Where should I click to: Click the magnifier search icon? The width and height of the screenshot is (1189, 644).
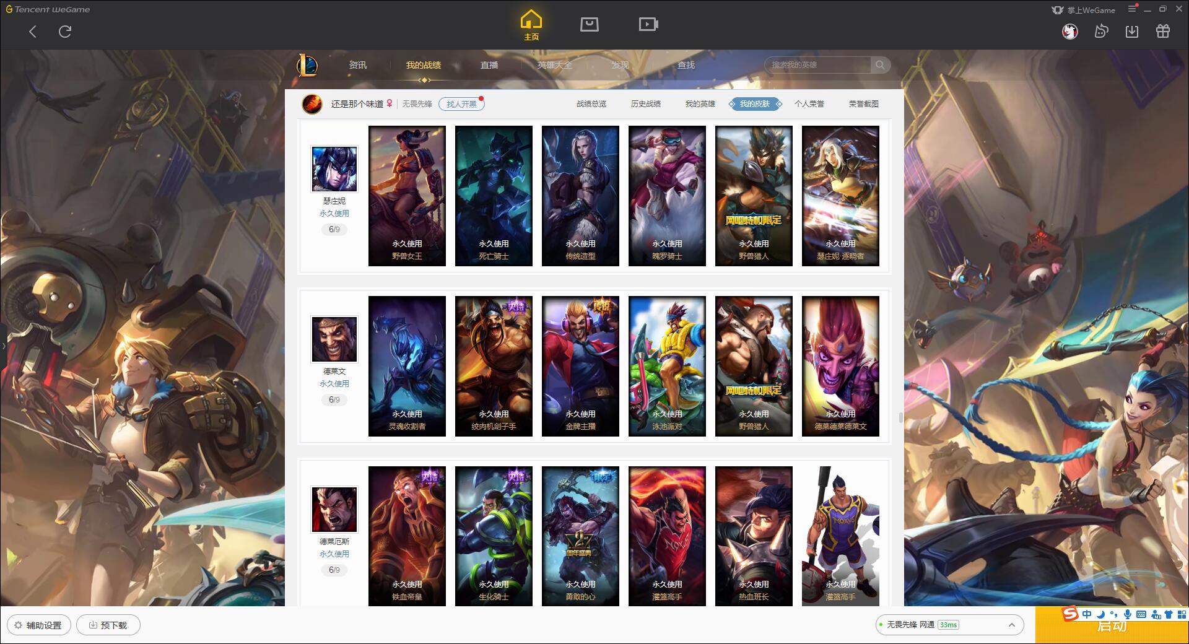point(880,65)
